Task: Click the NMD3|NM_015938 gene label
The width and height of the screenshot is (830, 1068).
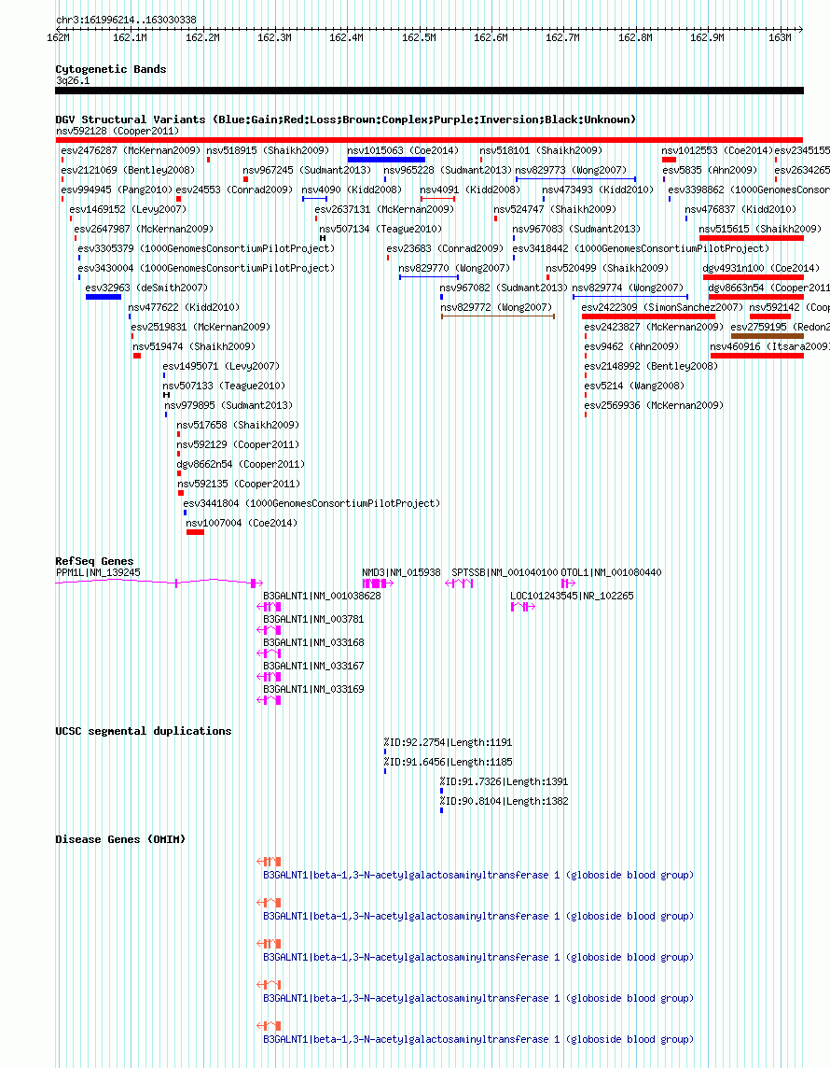Action: click(x=401, y=573)
